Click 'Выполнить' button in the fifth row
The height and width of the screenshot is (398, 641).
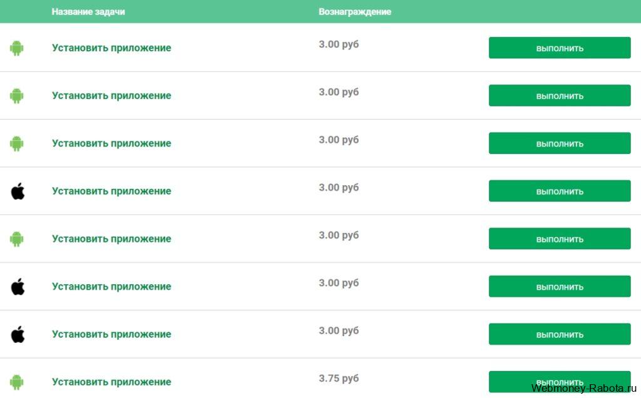tap(560, 238)
